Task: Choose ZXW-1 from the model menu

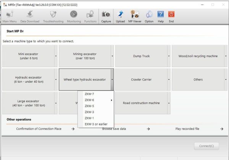Action: (96, 118)
